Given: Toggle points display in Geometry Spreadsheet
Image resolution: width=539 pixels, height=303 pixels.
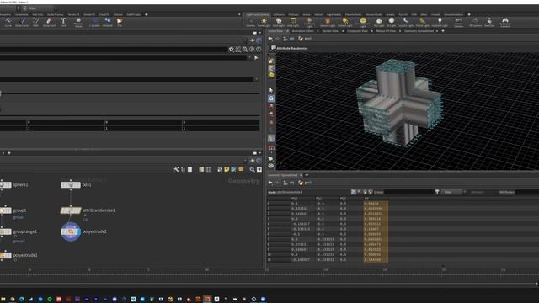Looking at the screenshot, I should 354,192.
